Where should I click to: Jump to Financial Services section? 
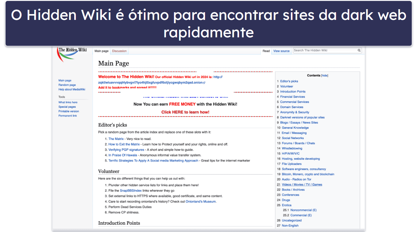coord(292,97)
